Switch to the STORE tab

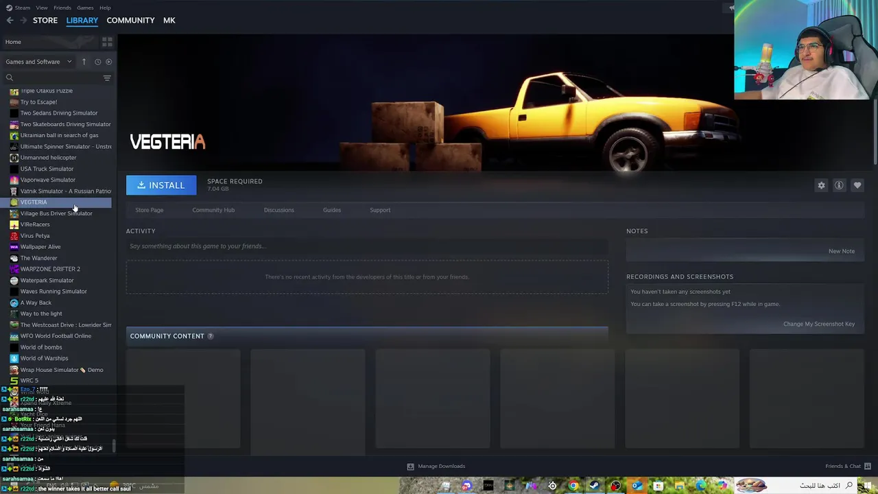tap(45, 21)
